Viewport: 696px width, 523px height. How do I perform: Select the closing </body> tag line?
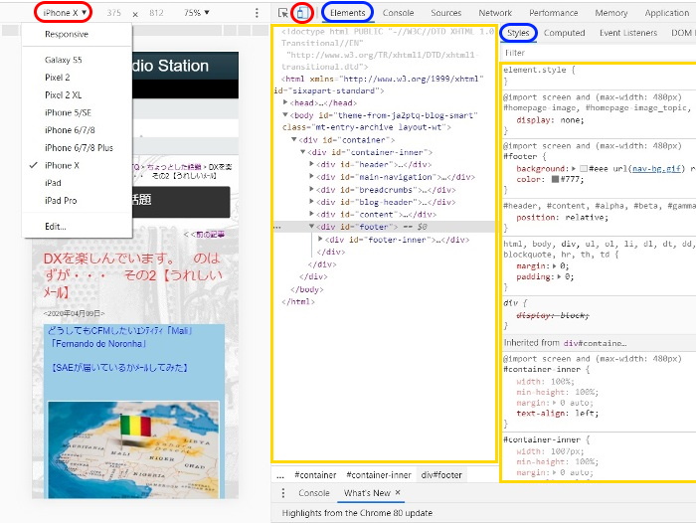click(307, 289)
